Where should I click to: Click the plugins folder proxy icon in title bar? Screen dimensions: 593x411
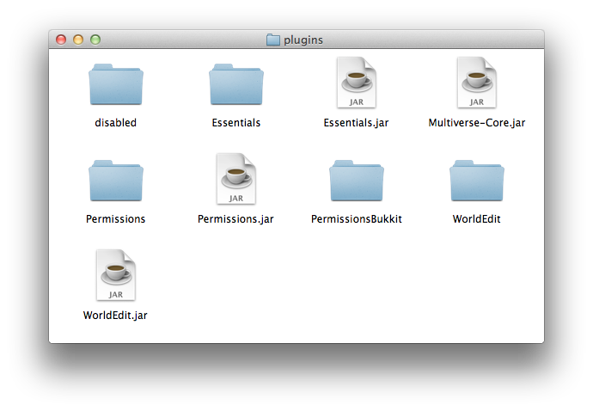273,40
